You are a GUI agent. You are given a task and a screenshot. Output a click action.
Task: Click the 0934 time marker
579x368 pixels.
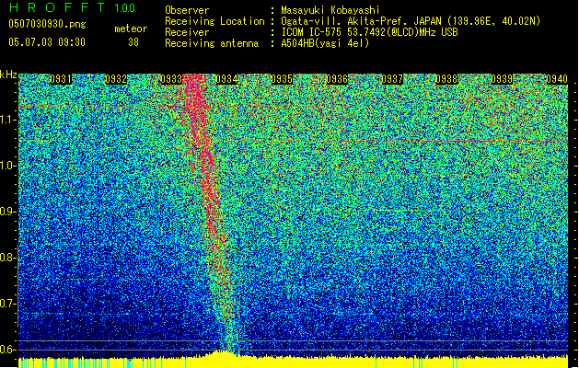(226, 79)
